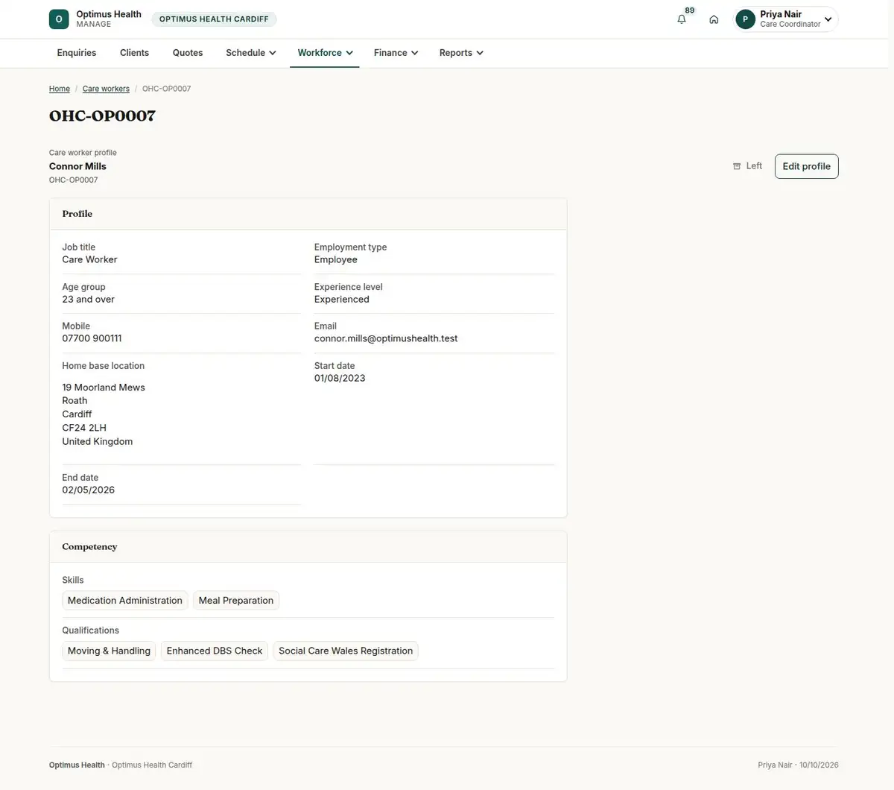
Task: Open the Clients section
Action: [134, 53]
